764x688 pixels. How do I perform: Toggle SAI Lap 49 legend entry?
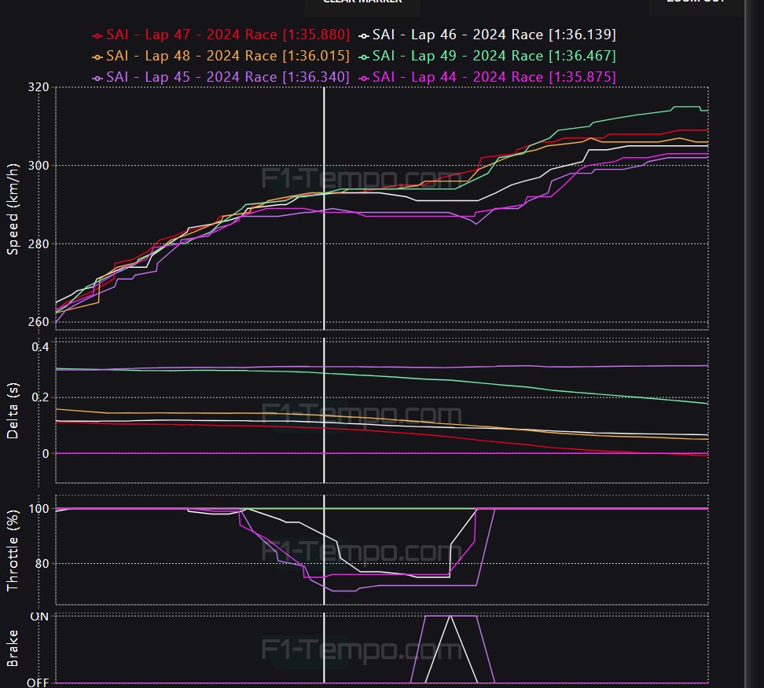[x=487, y=56]
